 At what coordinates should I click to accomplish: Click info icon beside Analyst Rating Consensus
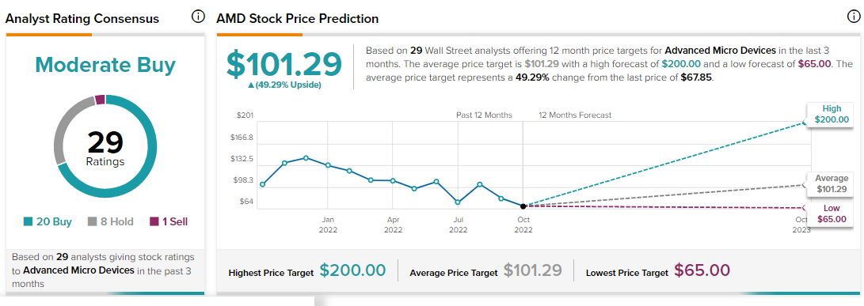198,17
